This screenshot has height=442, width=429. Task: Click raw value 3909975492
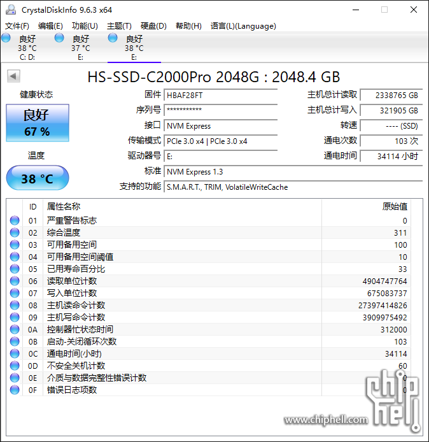coord(384,317)
